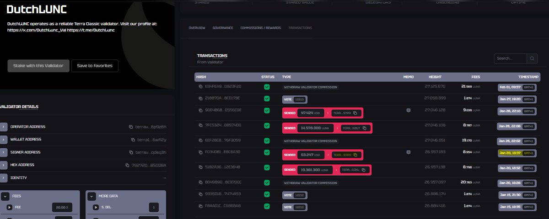549x219 pixels.
Task: Copy hash 7FC5324...DB574DD
Action: (200, 125)
